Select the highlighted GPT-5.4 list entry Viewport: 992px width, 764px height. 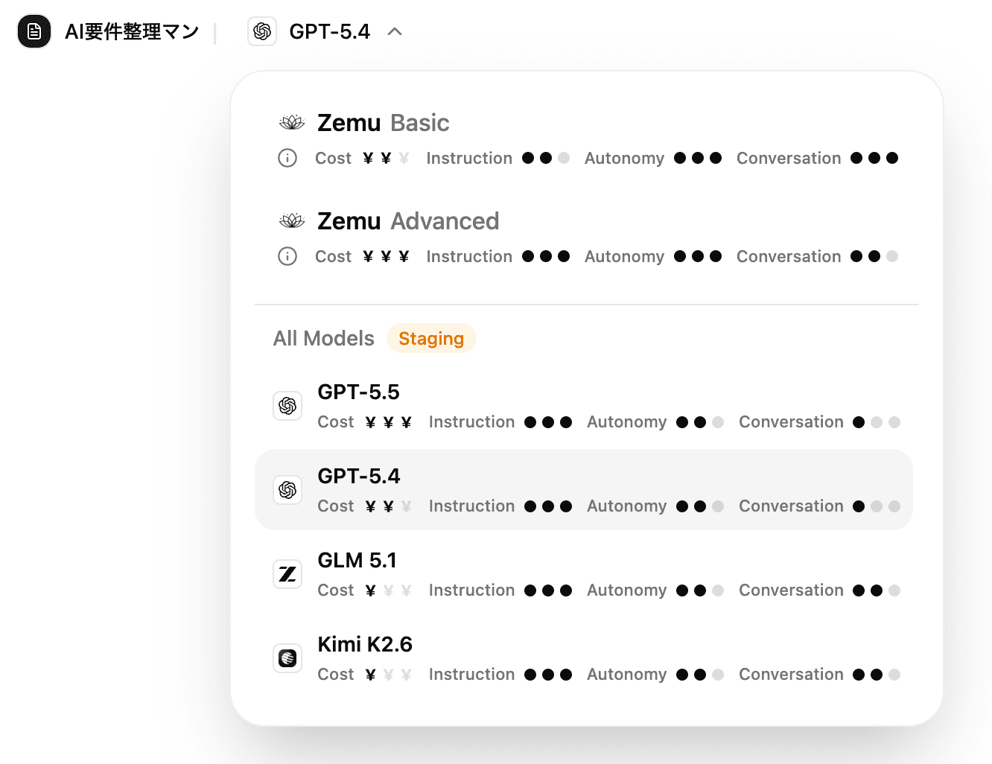pos(359,477)
